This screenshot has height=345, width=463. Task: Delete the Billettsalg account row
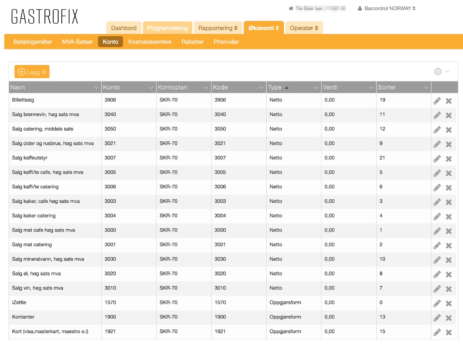[x=449, y=101]
